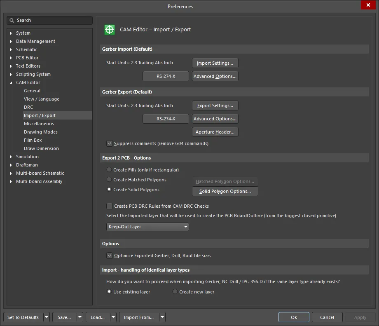This screenshot has width=379, height=326.
Task: Click the Schematic tree label
Action: pyautogui.click(x=27, y=49)
